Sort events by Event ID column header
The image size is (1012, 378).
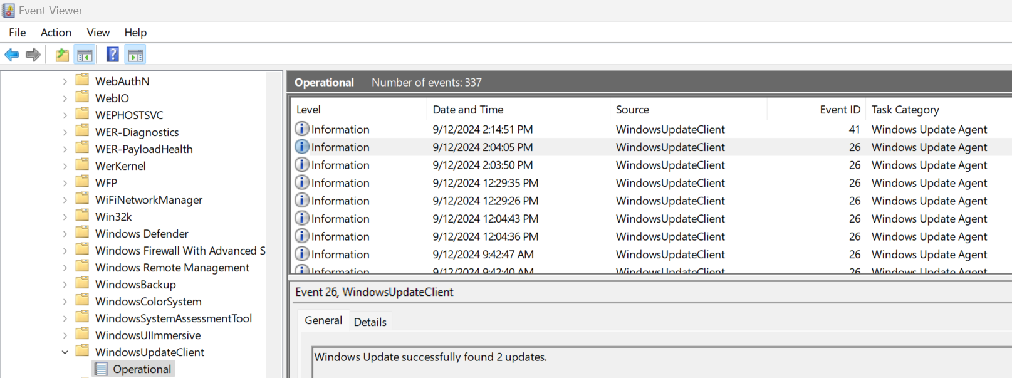point(840,110)
